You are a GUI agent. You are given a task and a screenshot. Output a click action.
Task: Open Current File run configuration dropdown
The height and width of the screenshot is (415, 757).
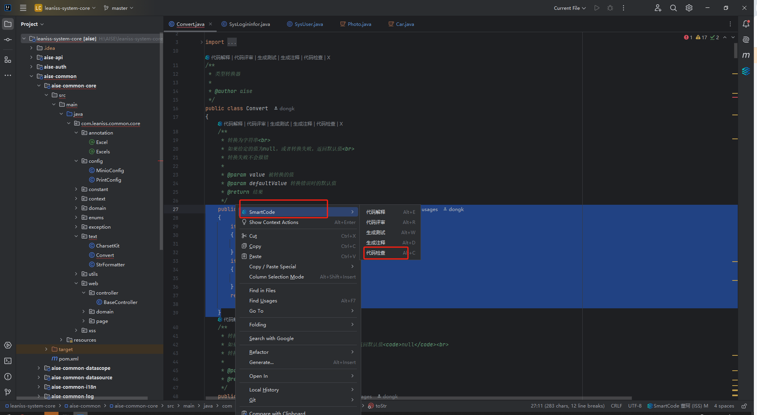tap(570, 8)
